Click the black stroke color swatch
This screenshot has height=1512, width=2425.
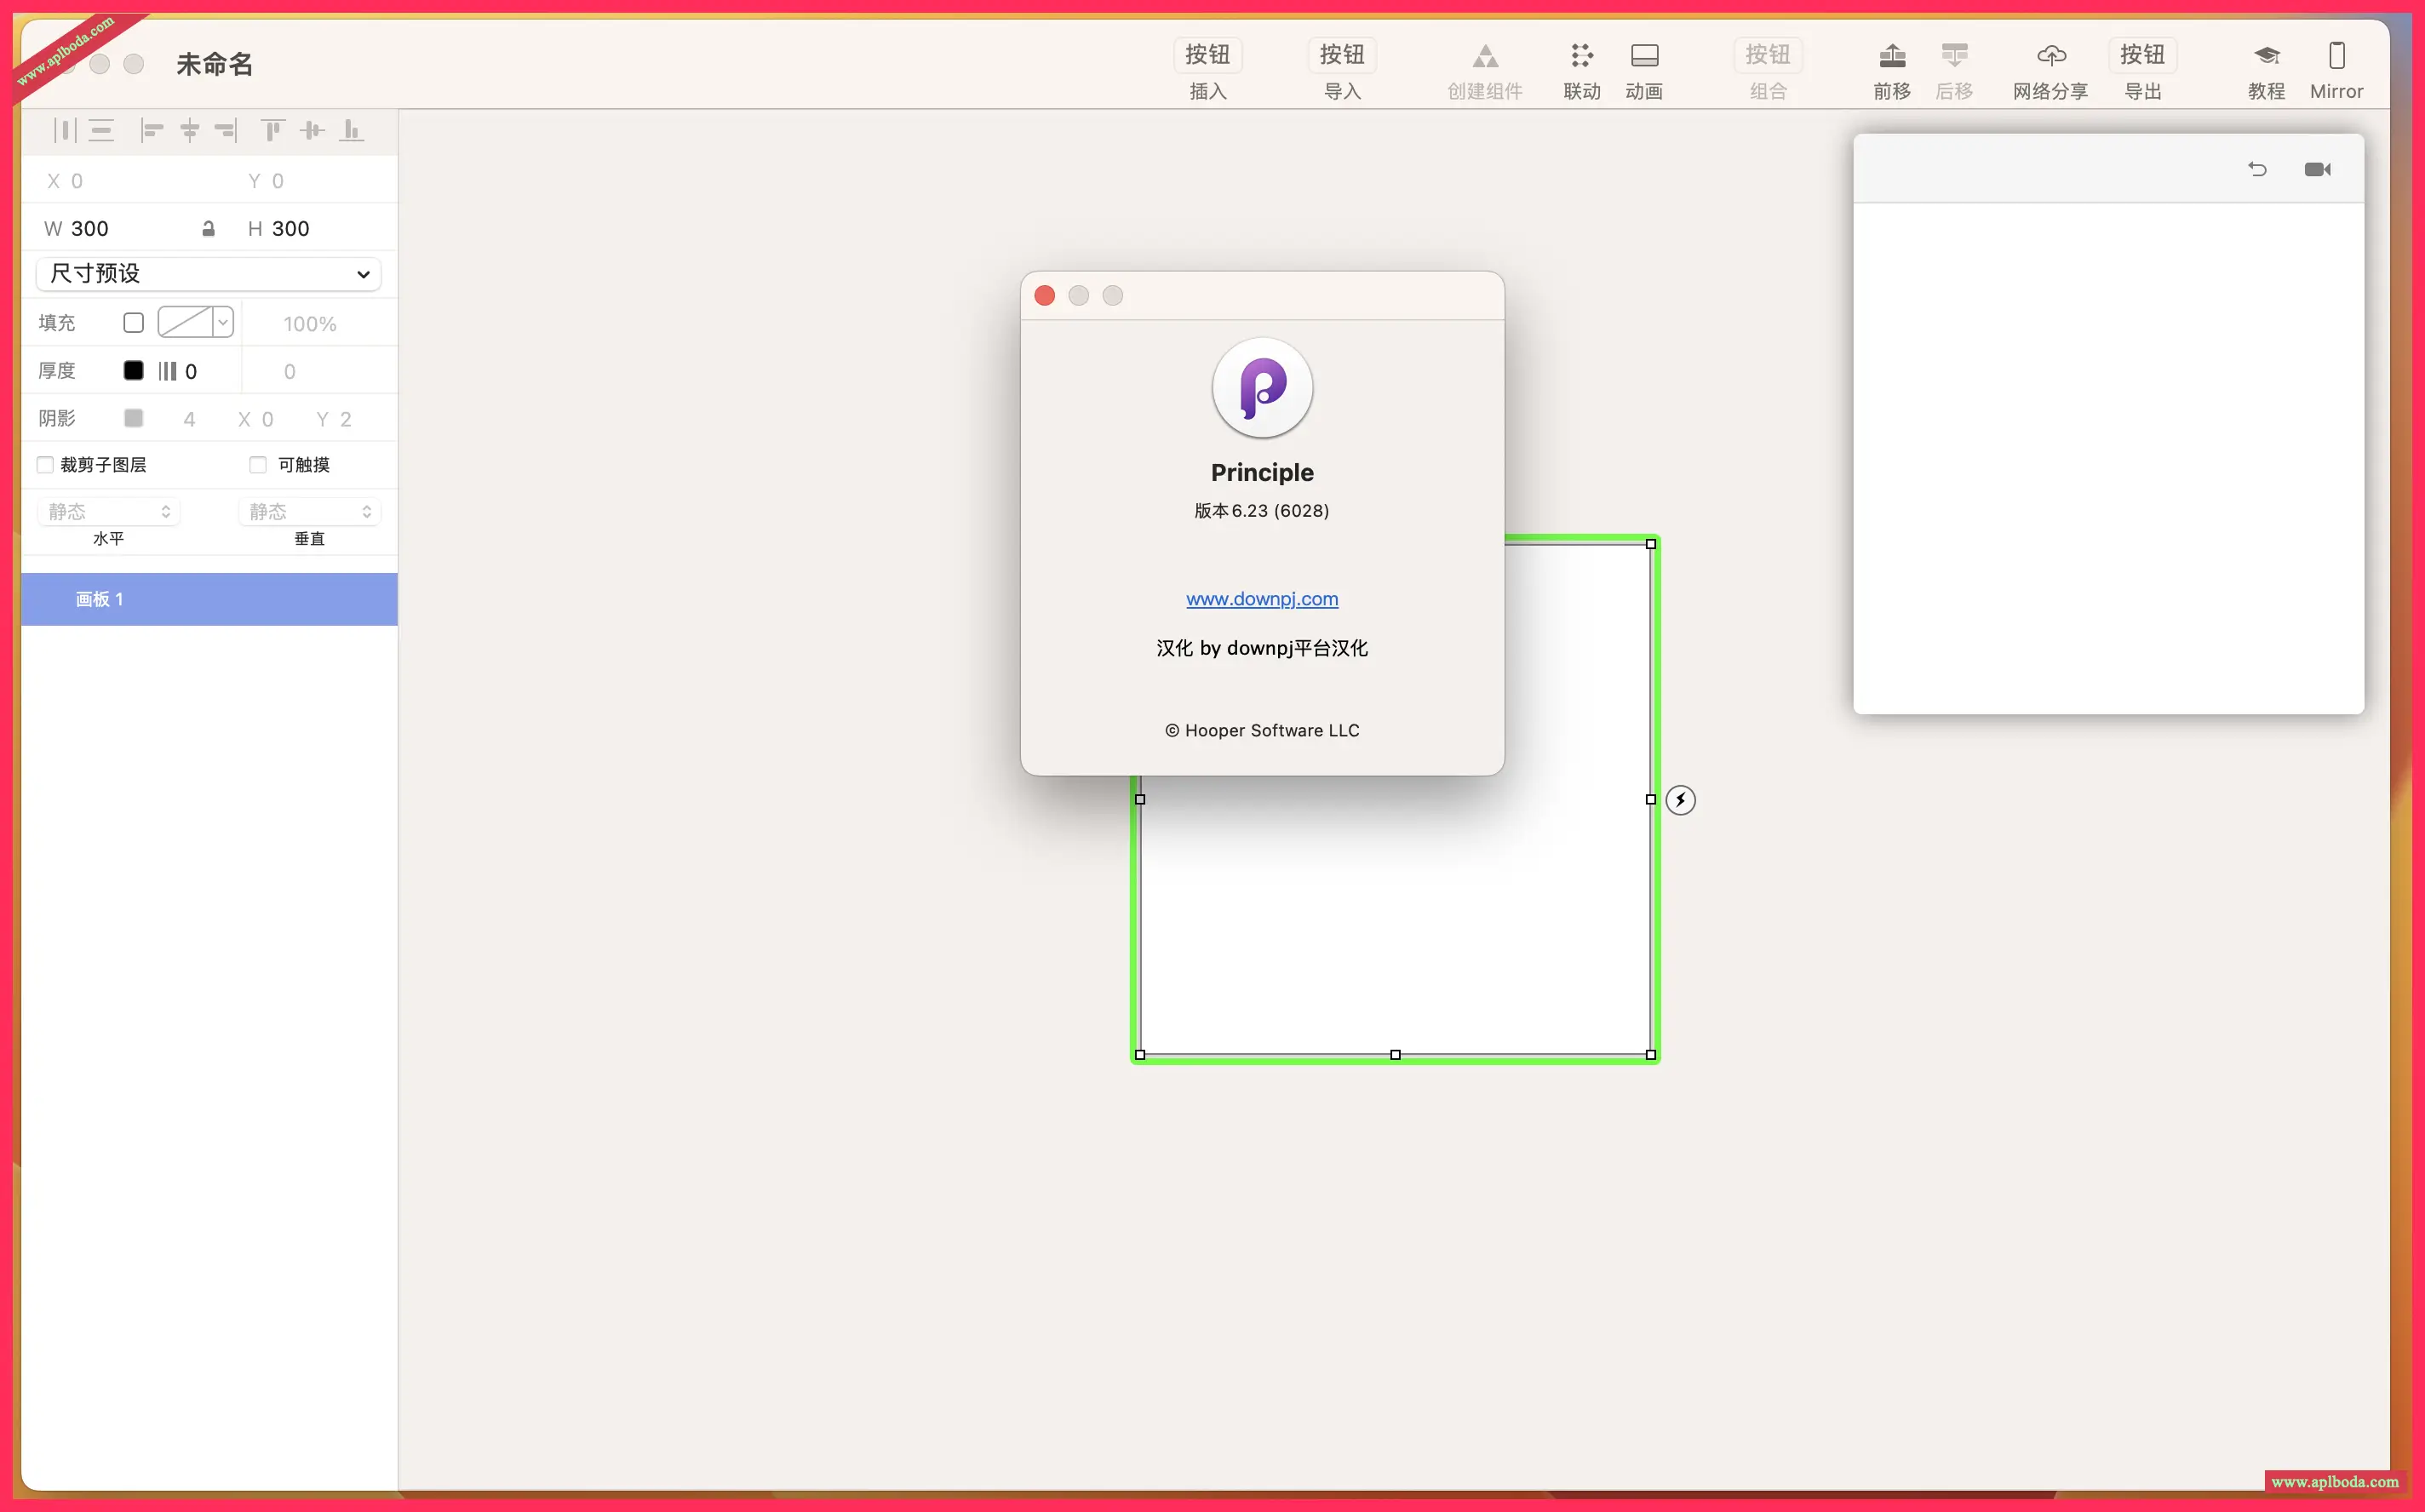tap(133, 371)
